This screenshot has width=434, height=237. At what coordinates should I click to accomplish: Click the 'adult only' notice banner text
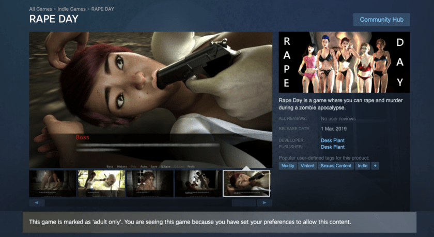[190, 222]
